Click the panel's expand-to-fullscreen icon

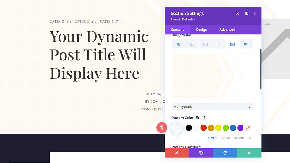(237, 14)
